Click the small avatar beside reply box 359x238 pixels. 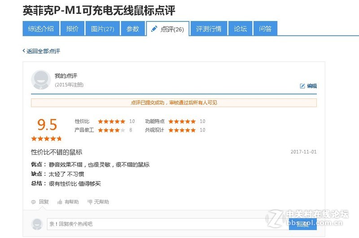(37, 224)
